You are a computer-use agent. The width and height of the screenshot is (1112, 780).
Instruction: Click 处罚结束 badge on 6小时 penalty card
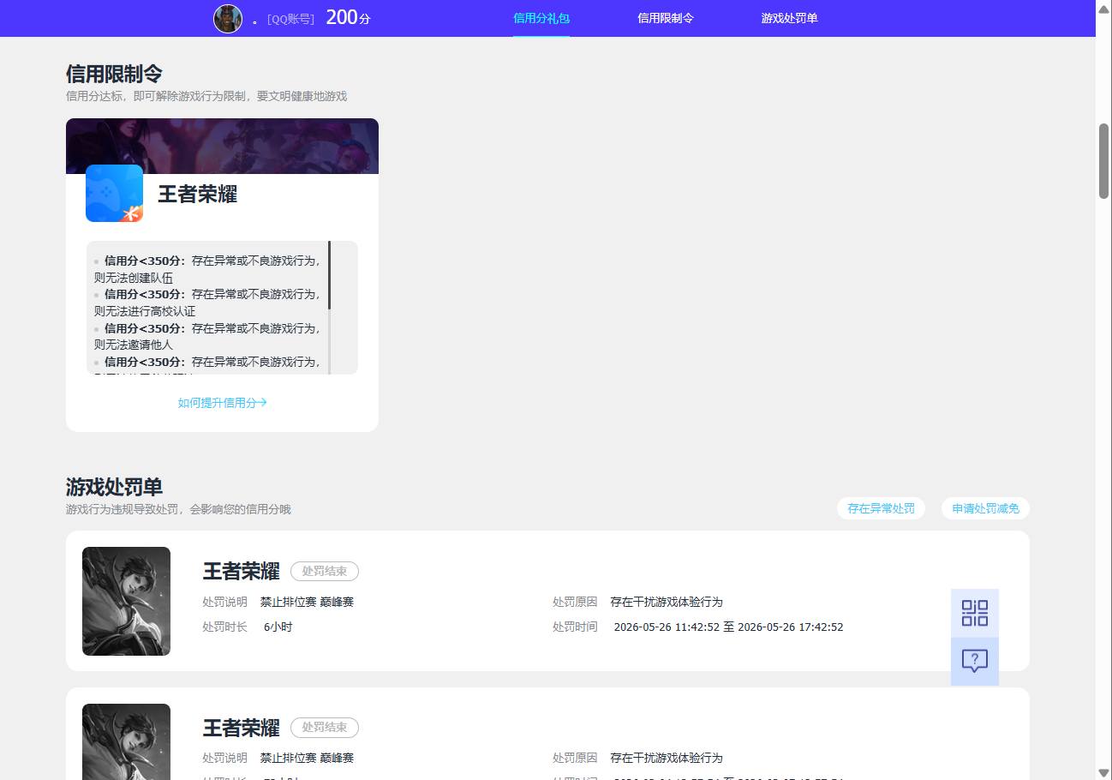point(325,571)
